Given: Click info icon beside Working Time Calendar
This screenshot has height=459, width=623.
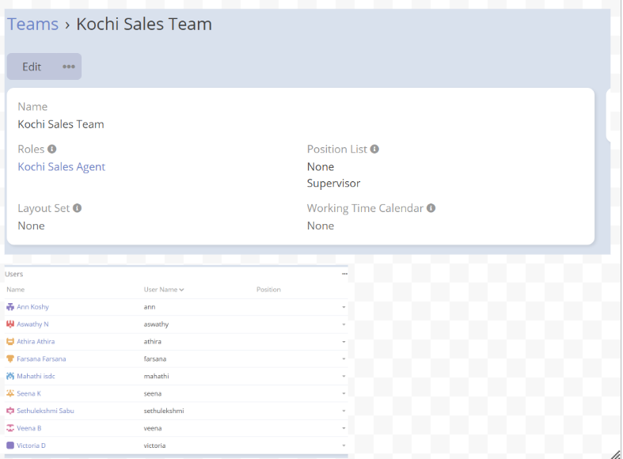Looking at the screenshot, I should click(431, 208).
